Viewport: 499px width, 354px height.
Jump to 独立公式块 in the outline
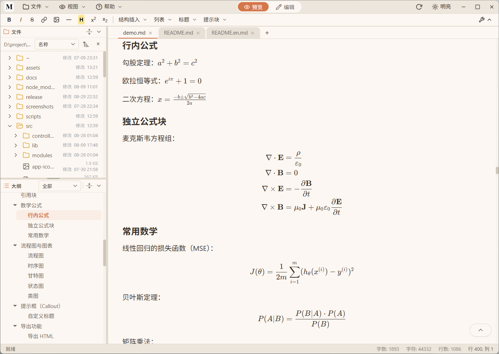coord(41,225)
